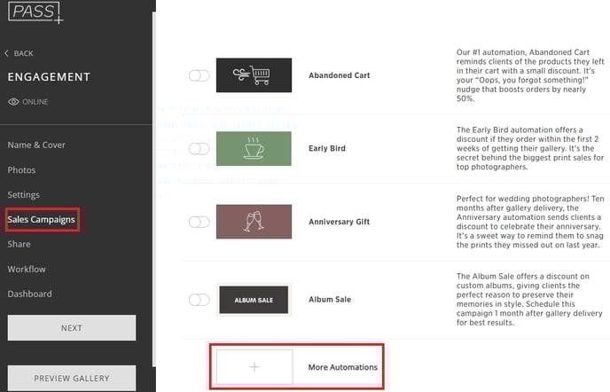Click the Album Sale thumbnail image
The height and width of the screenshot is (392, 610).
[254, 300]
